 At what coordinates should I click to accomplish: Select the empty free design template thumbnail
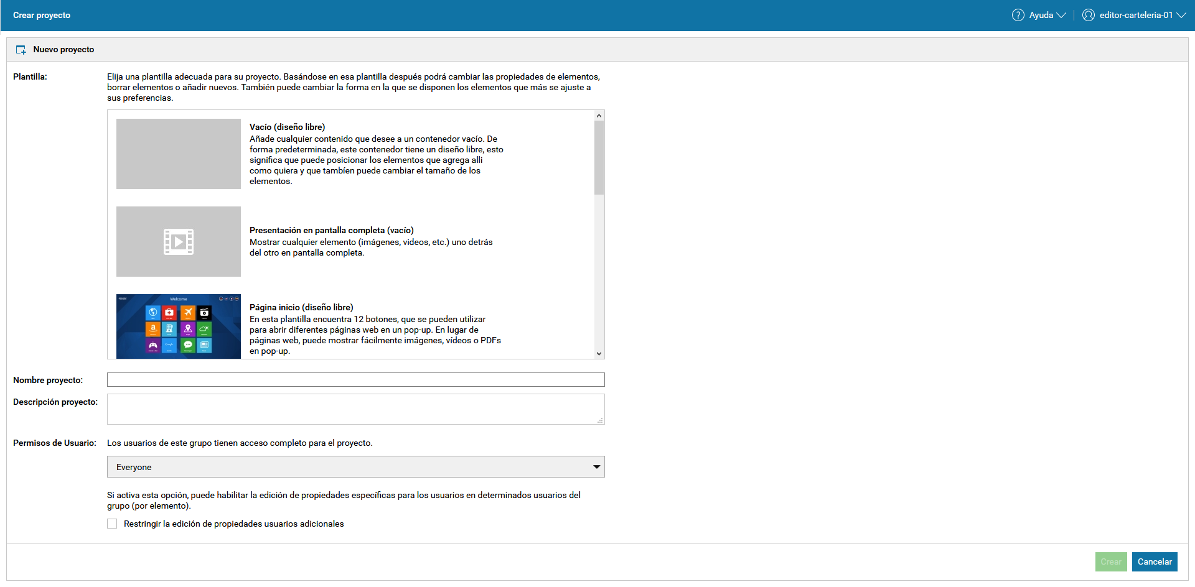pos(179,154)
